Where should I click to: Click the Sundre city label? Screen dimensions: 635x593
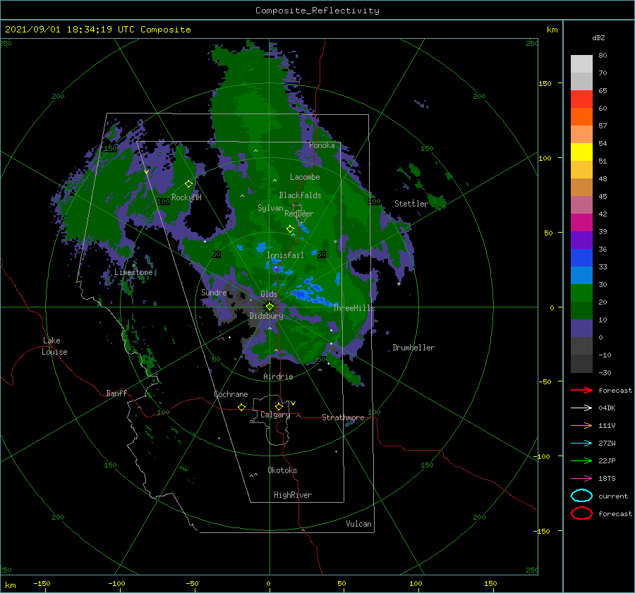(x=214, y=292)
